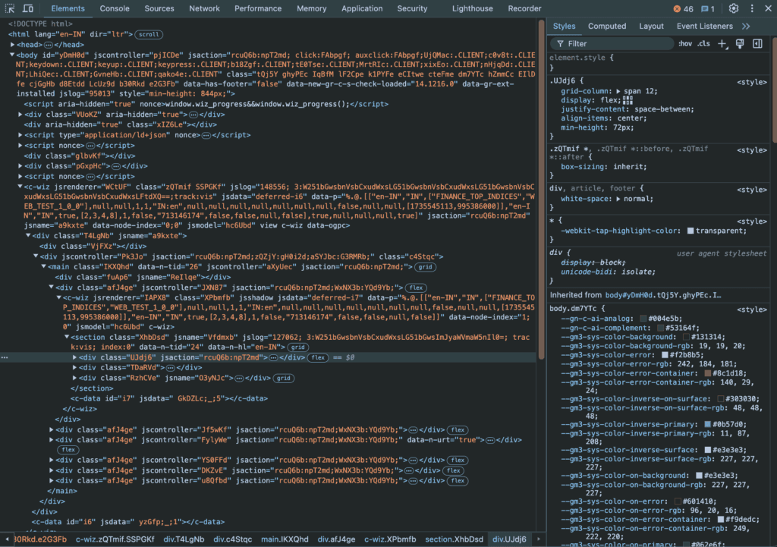Toggle the :hov element state button
The width and height of the screenshot is (777, 547).
[685, 43]
